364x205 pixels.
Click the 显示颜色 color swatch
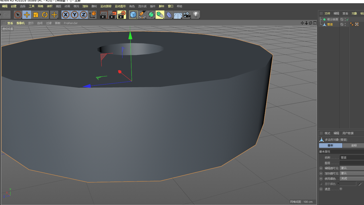coord(348,184)
